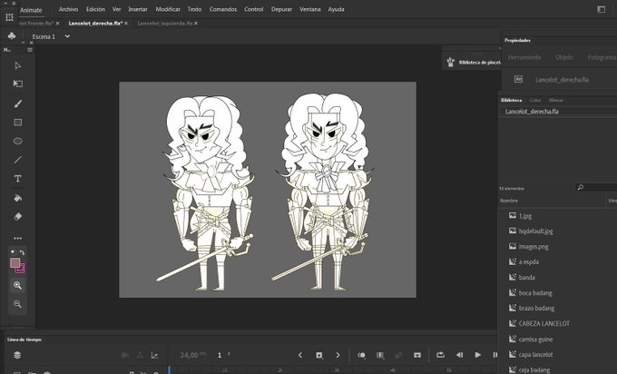Viewport: 617px width, 374px height.
Task: Select the Zoom out magnifier tool
Action: [x=18, y=304]
